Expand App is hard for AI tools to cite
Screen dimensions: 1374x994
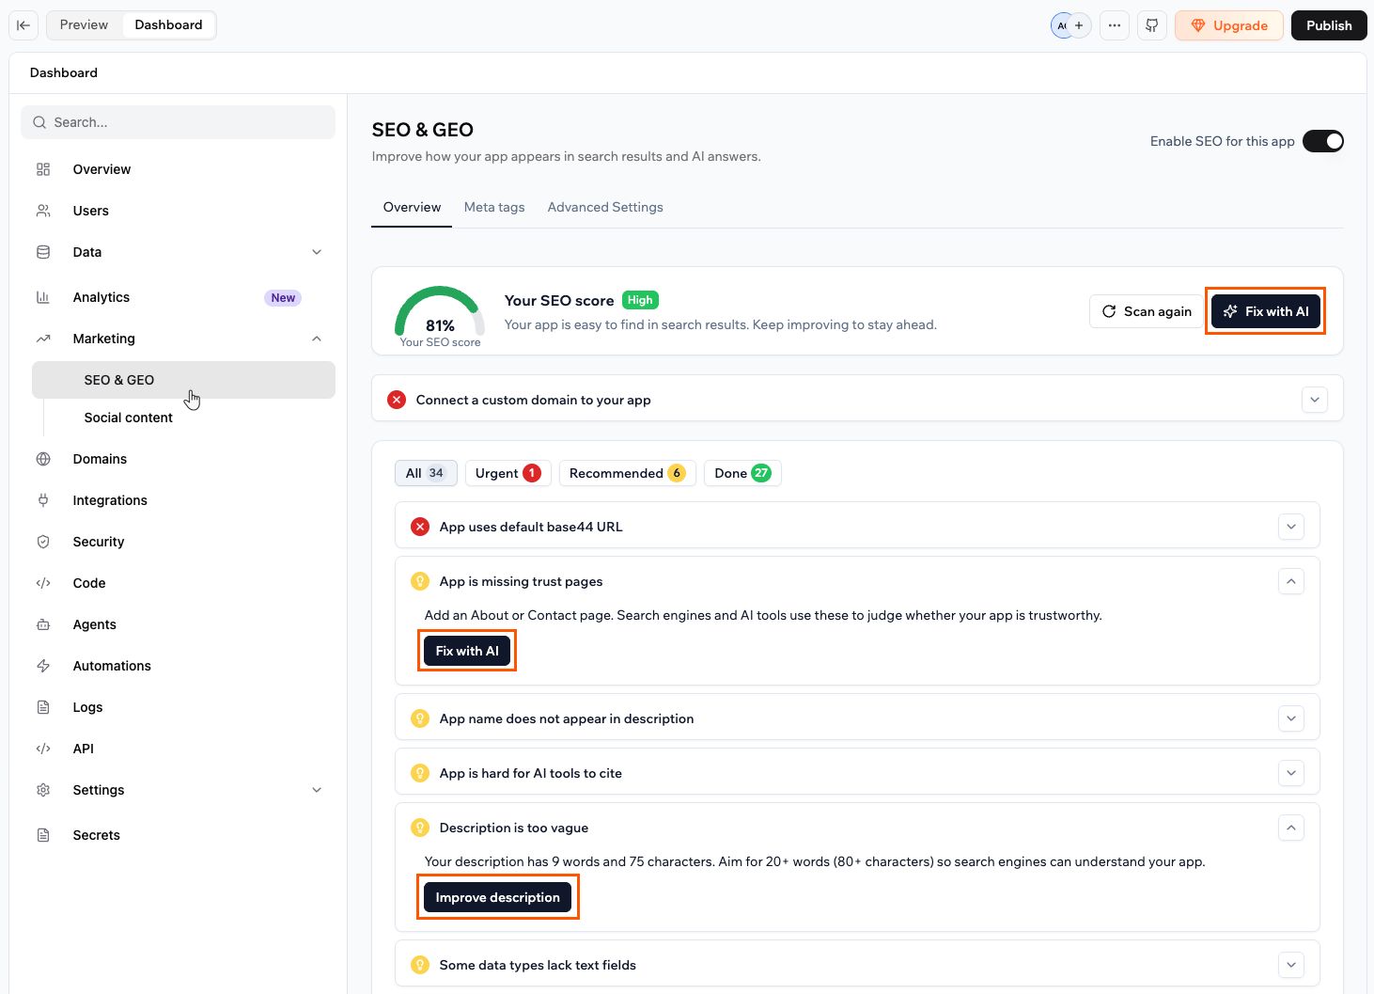(x=1291, y=773)
